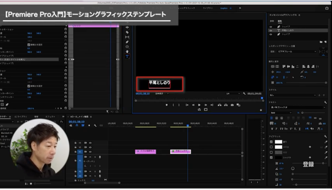The width and height of the screenshot is (332, 190).
Task: Click the Play button in Program Monitor
Action: pos(199,105)
